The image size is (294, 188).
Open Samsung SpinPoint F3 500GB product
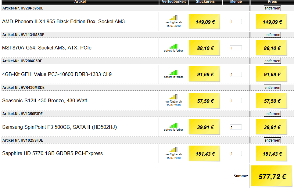[x=59, y=127]
